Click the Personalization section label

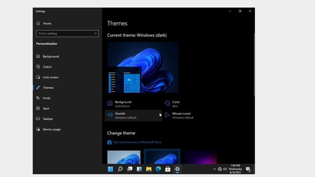(x=47, y=44)
